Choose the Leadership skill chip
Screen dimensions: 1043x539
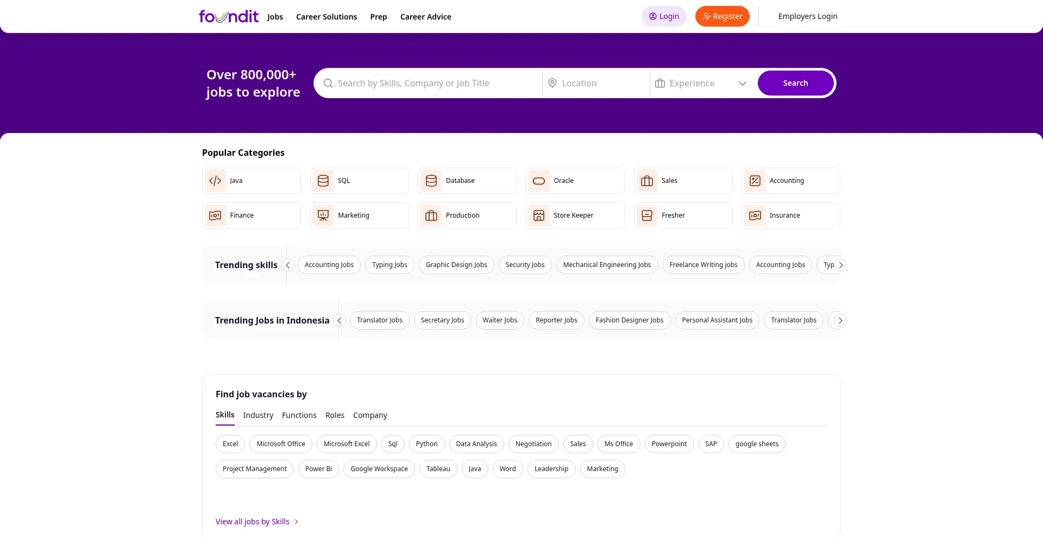click(551, 469)
